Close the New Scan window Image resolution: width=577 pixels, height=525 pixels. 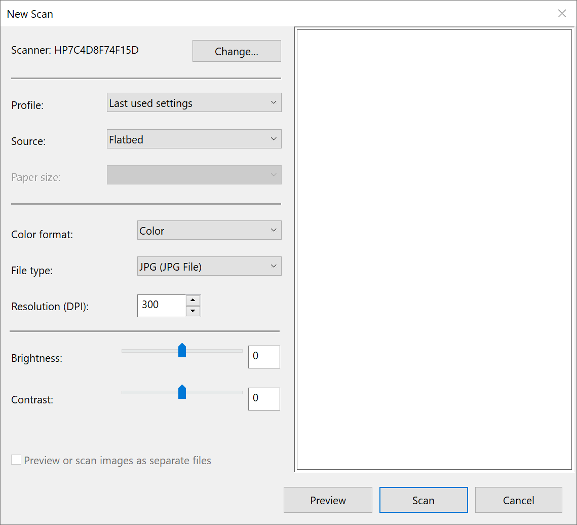(562, 14)
